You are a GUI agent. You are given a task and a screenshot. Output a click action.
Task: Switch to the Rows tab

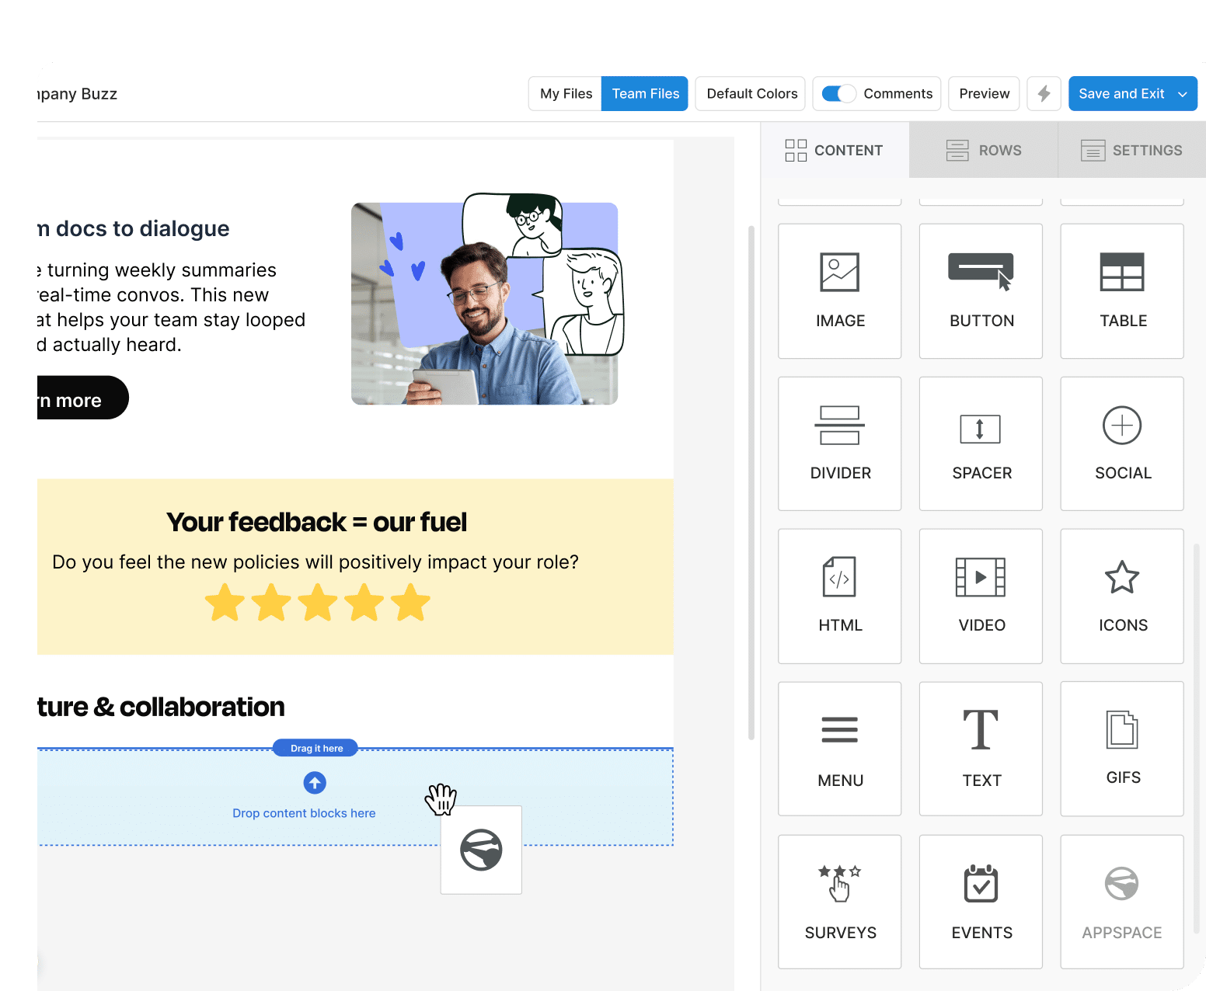coord(983,150)
